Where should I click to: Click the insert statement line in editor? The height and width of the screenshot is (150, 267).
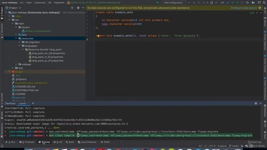pyautogui.click(x=148, y=36)
